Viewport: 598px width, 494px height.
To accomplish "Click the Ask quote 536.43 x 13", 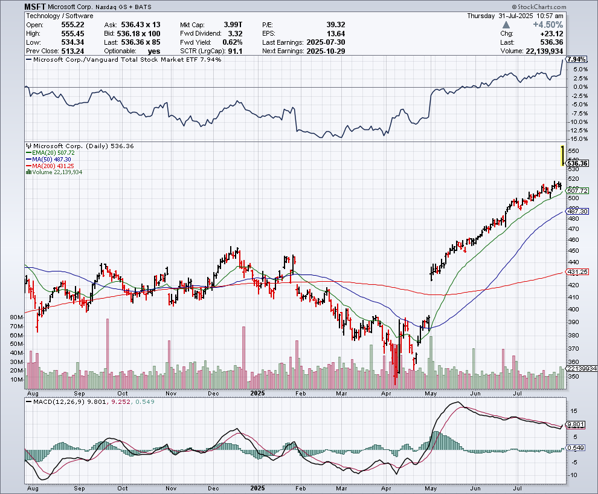I will 141,25.
